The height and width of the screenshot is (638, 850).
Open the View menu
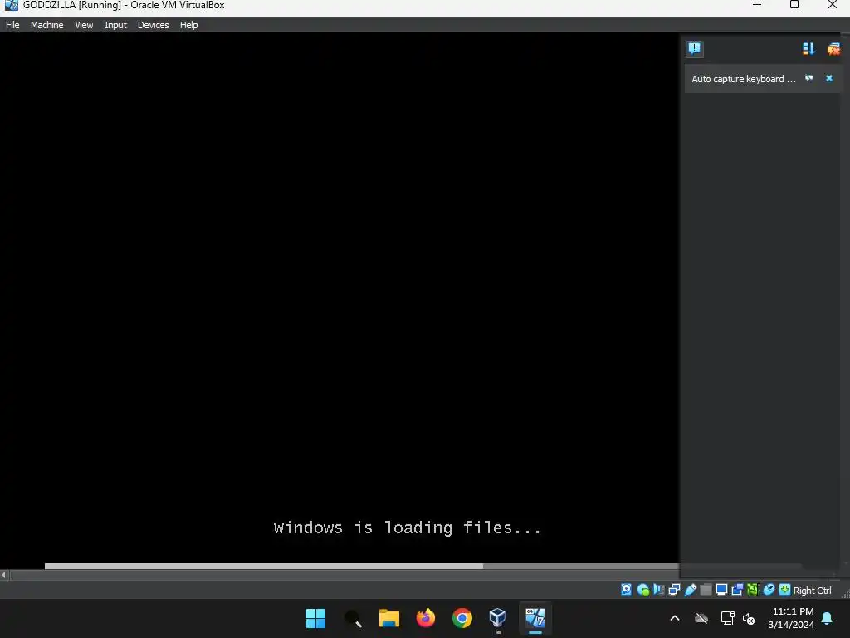coord(84,25)
